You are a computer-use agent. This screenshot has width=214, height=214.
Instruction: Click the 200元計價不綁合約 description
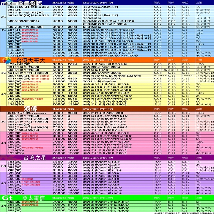pyautogui.click(x=100, y=81)
